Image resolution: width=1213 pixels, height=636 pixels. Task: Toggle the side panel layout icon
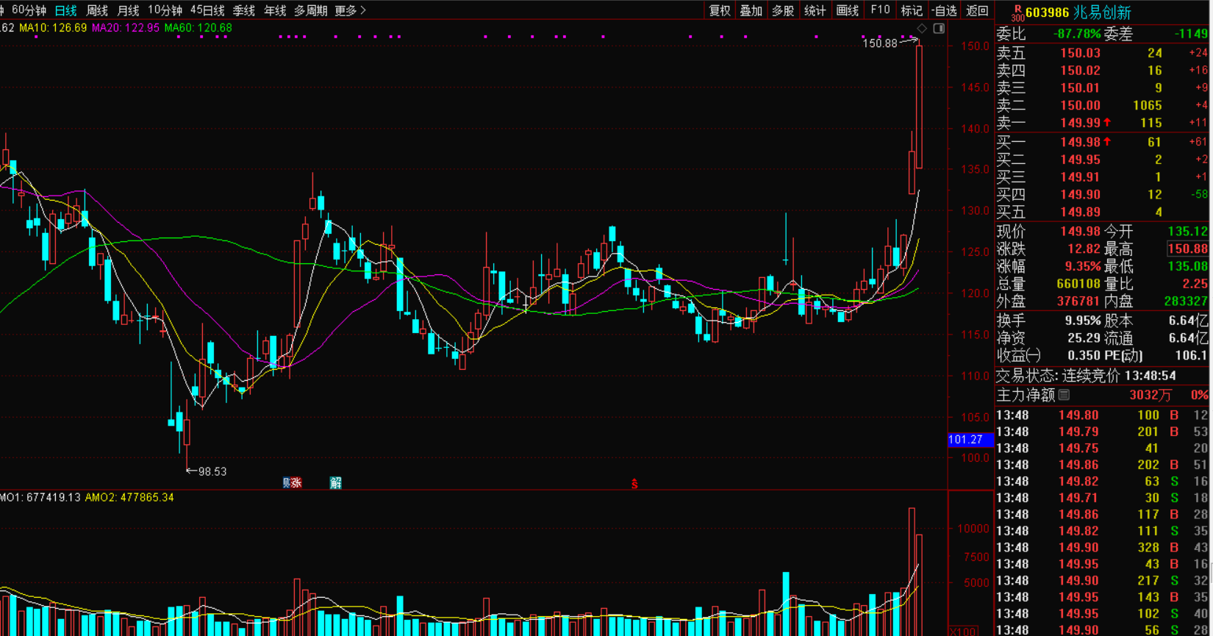coord(939,29)
